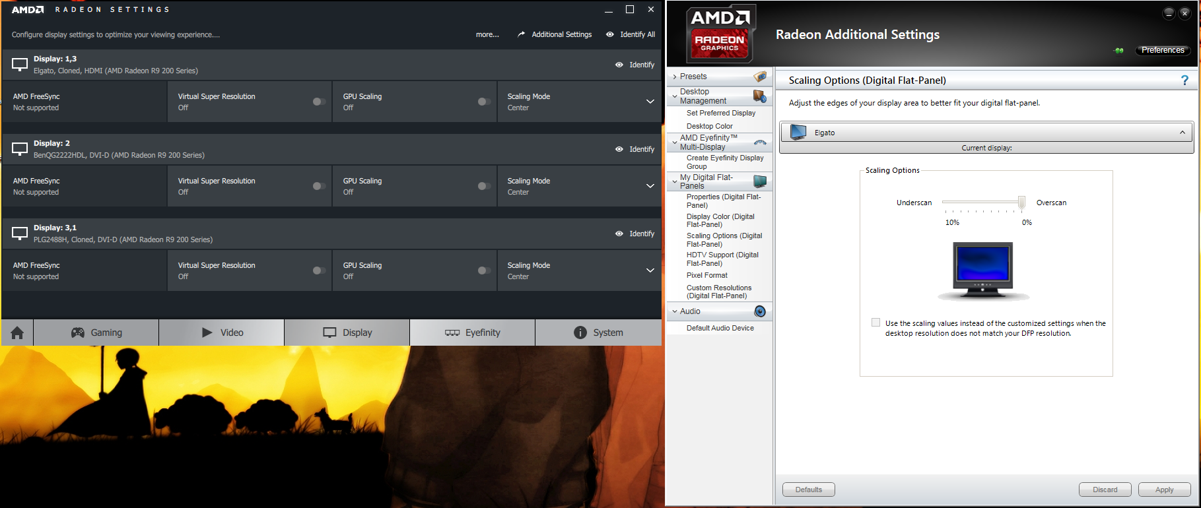The height and width of the screenshot is (508, 1201).
Task: Open Set Preferred Display
Action: pos(721,113)
